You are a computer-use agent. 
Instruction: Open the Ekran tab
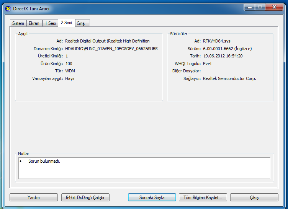click(34, 23)
